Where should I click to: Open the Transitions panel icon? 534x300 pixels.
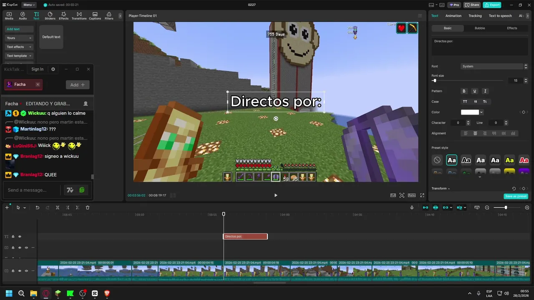(79, 16)
